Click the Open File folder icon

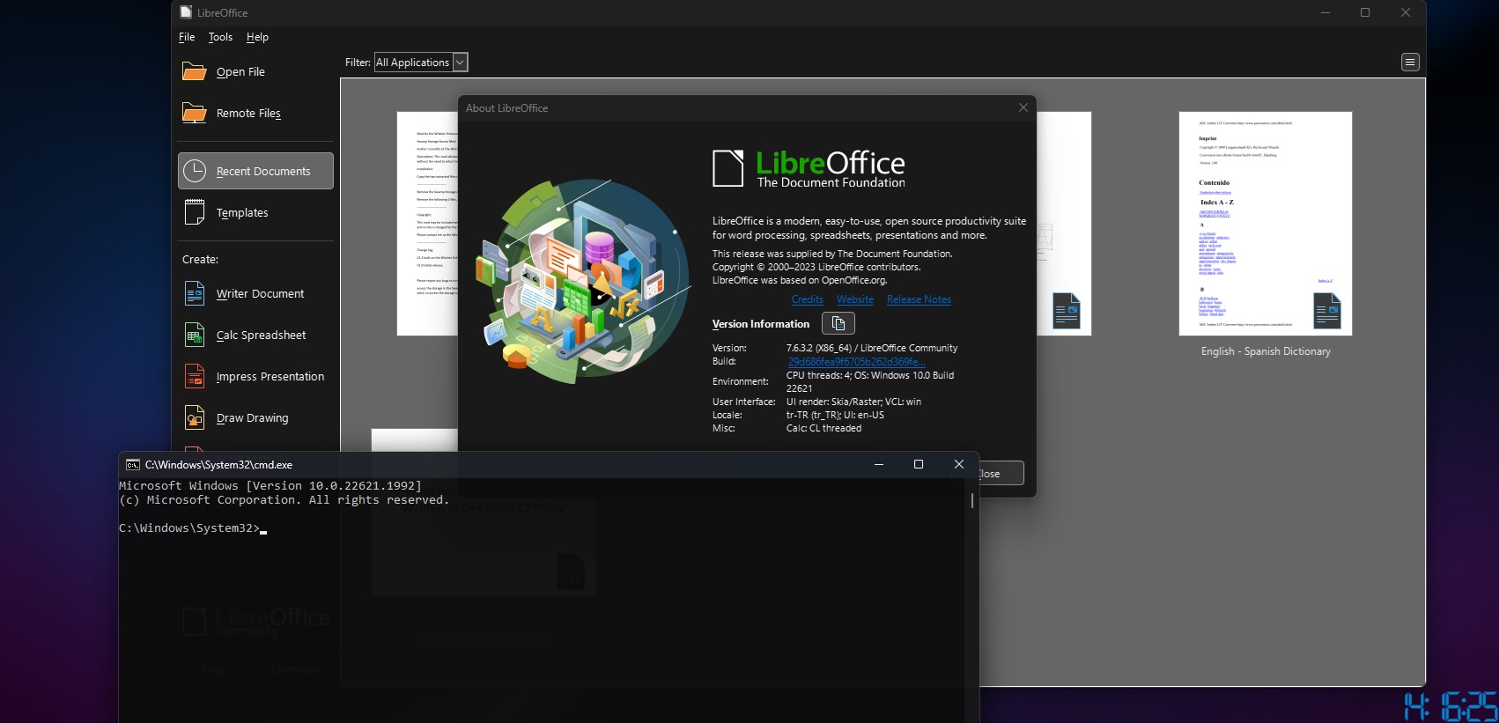point(194,71)
